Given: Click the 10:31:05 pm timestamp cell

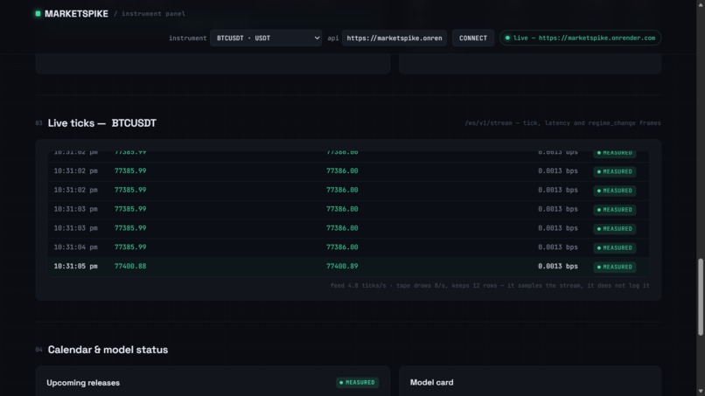Looking at the screenshot, I should [75, 266].
